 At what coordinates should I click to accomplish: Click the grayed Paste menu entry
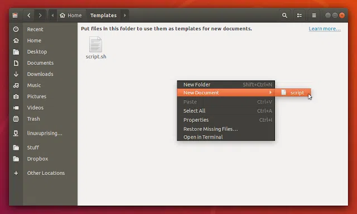226,102
